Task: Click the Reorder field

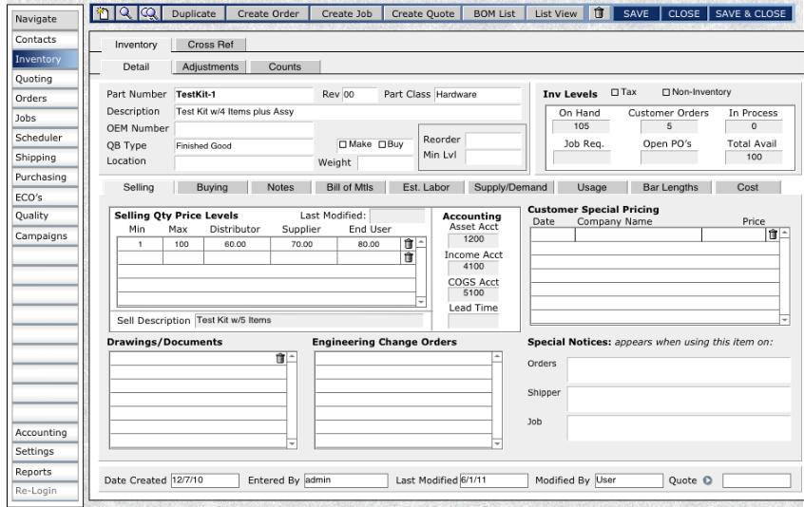Action: (493, 140)
